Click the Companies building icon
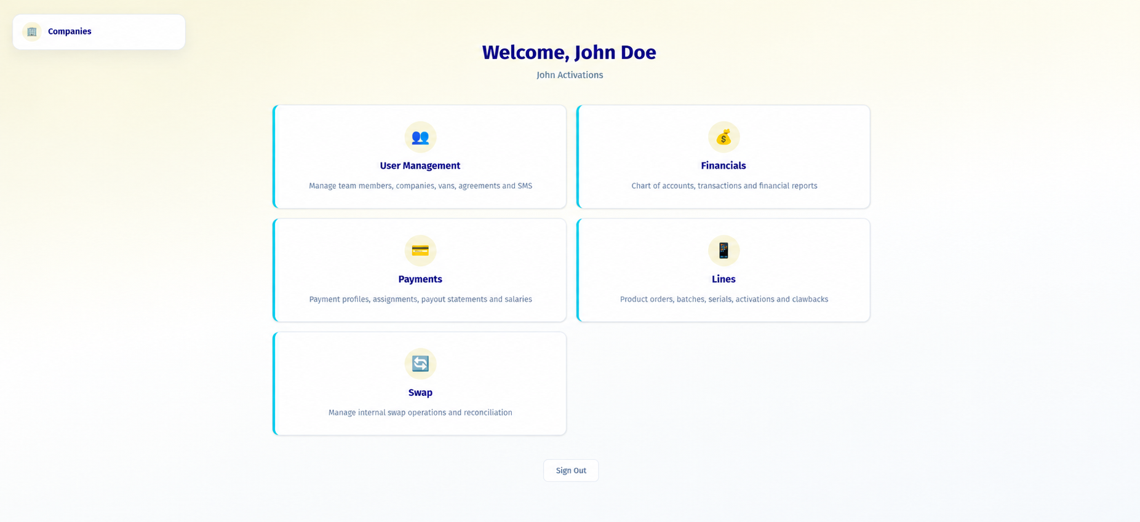The width and height of the screenshot is (1140, 522). 32,31
